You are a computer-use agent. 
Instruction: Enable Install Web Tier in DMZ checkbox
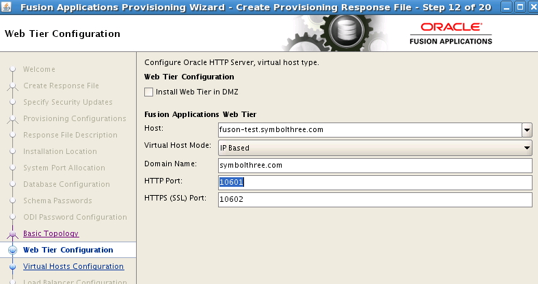tap(149, 92)
